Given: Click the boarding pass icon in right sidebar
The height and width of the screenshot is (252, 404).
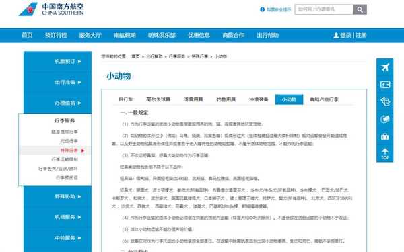Looking at the screenshot, I should pos(384,85).
